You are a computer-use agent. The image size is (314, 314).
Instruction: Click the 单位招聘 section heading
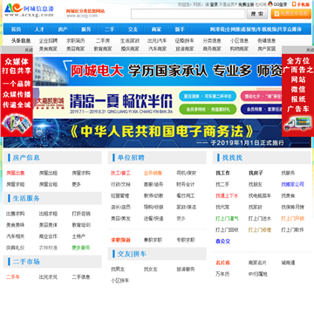point(131,158)
